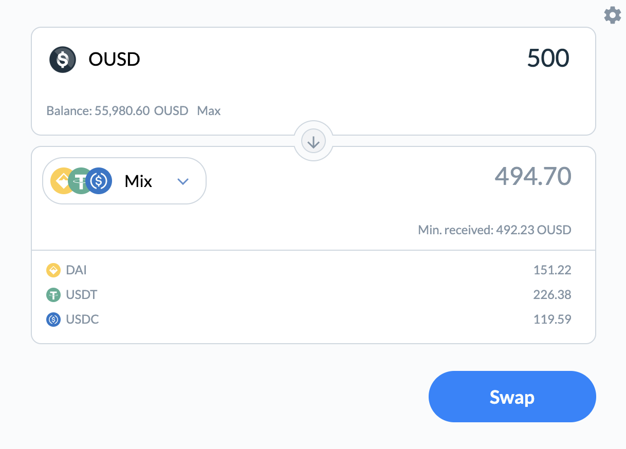Click the 500 amount input field
Image resolution: width=626 pixels, height=449 pixels.
point(548,58)
